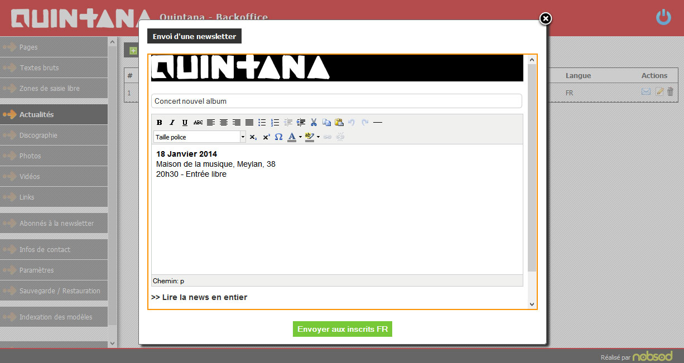Image resolution: width=684 pixels, height=363 pixels.
Task: Click the newsletter title field Concert nouvel album
Action: [336, 101]
